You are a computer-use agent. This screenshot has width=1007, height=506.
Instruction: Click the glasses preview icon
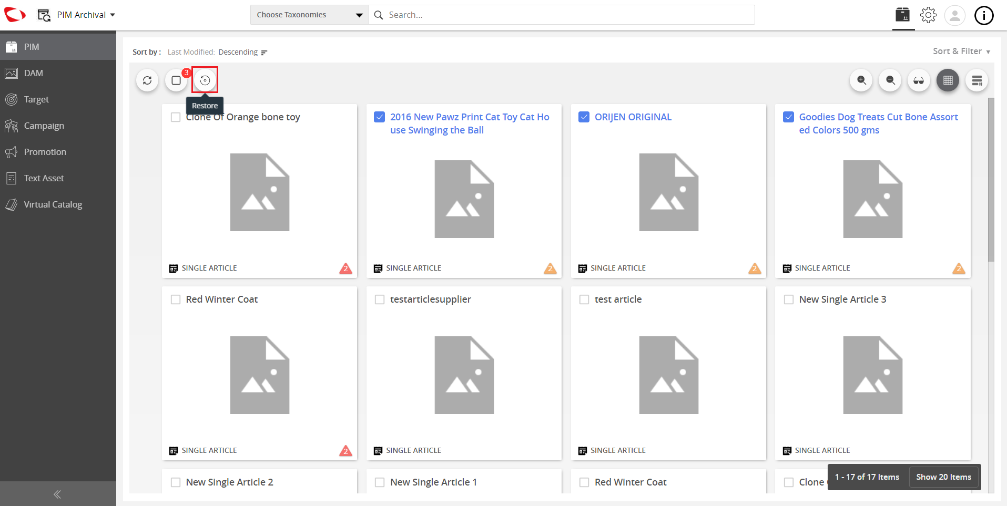coord(919,80)
